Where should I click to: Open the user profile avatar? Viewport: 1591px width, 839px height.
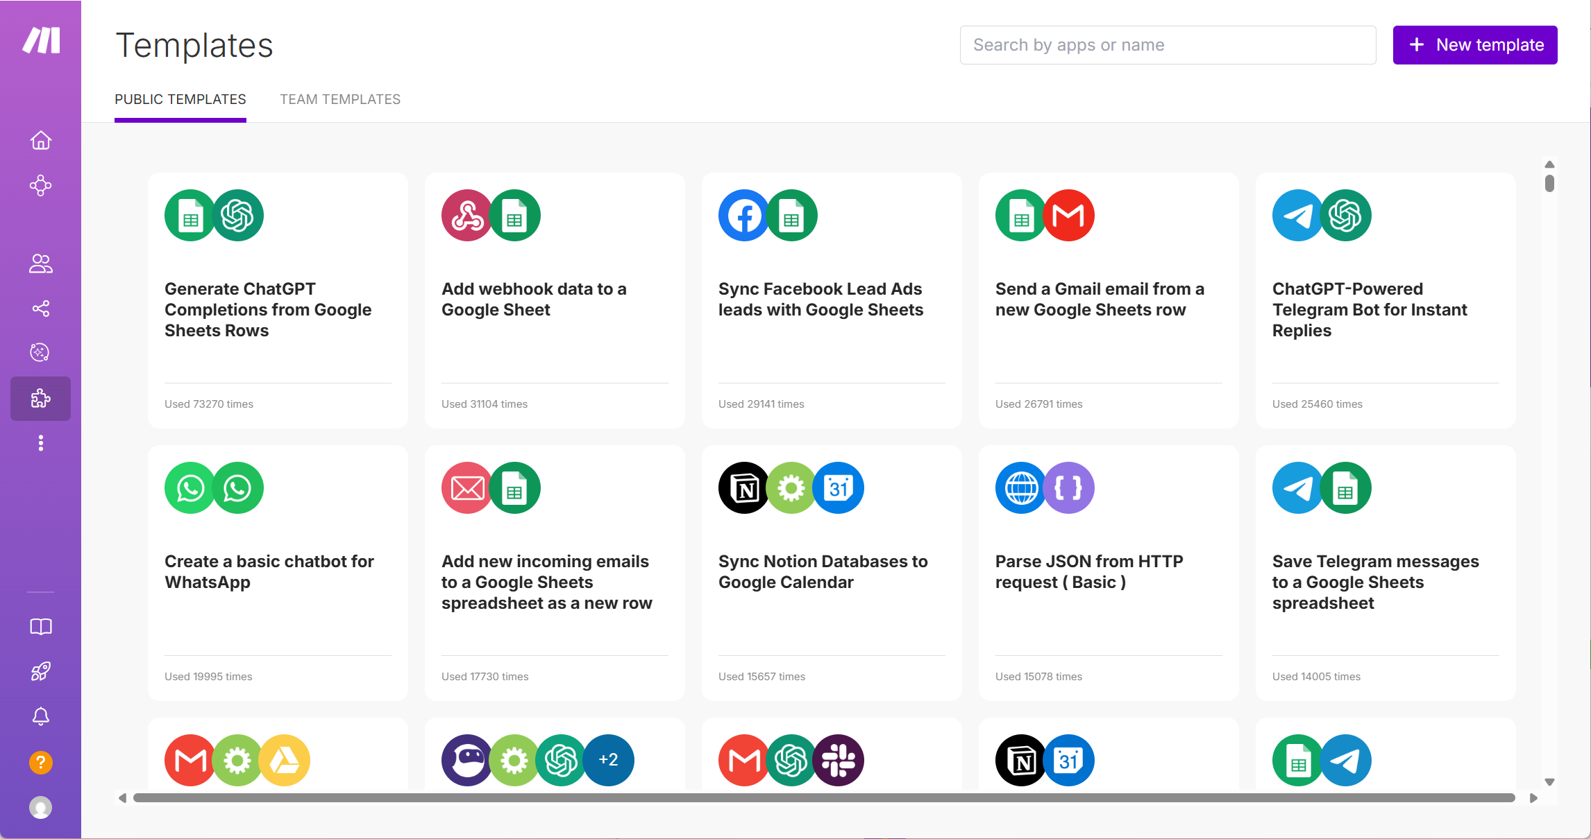click(x=40, y=808)
